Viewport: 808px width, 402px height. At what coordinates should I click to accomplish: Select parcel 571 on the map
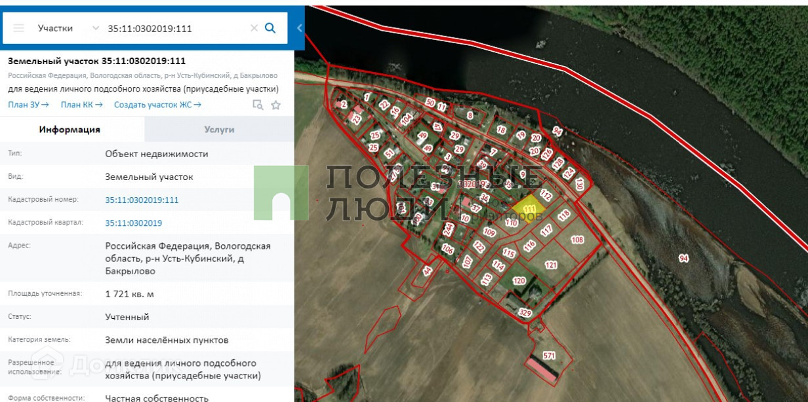pyautogui.click(x=548, y=356)
